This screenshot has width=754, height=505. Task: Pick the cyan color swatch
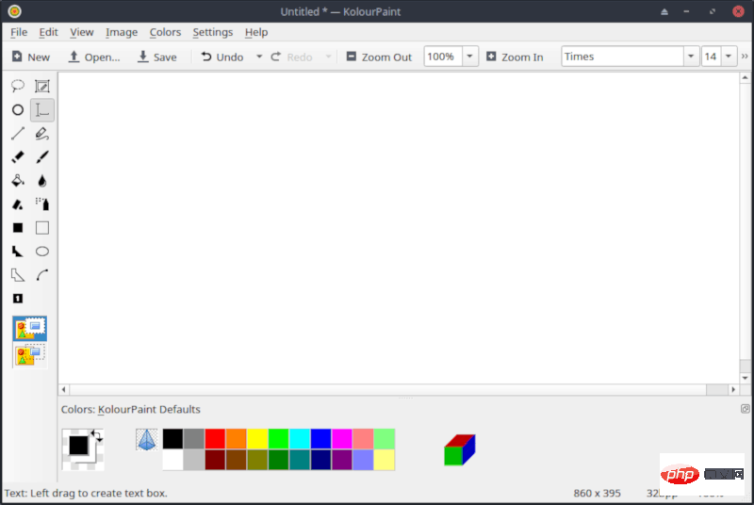(300, 439)
